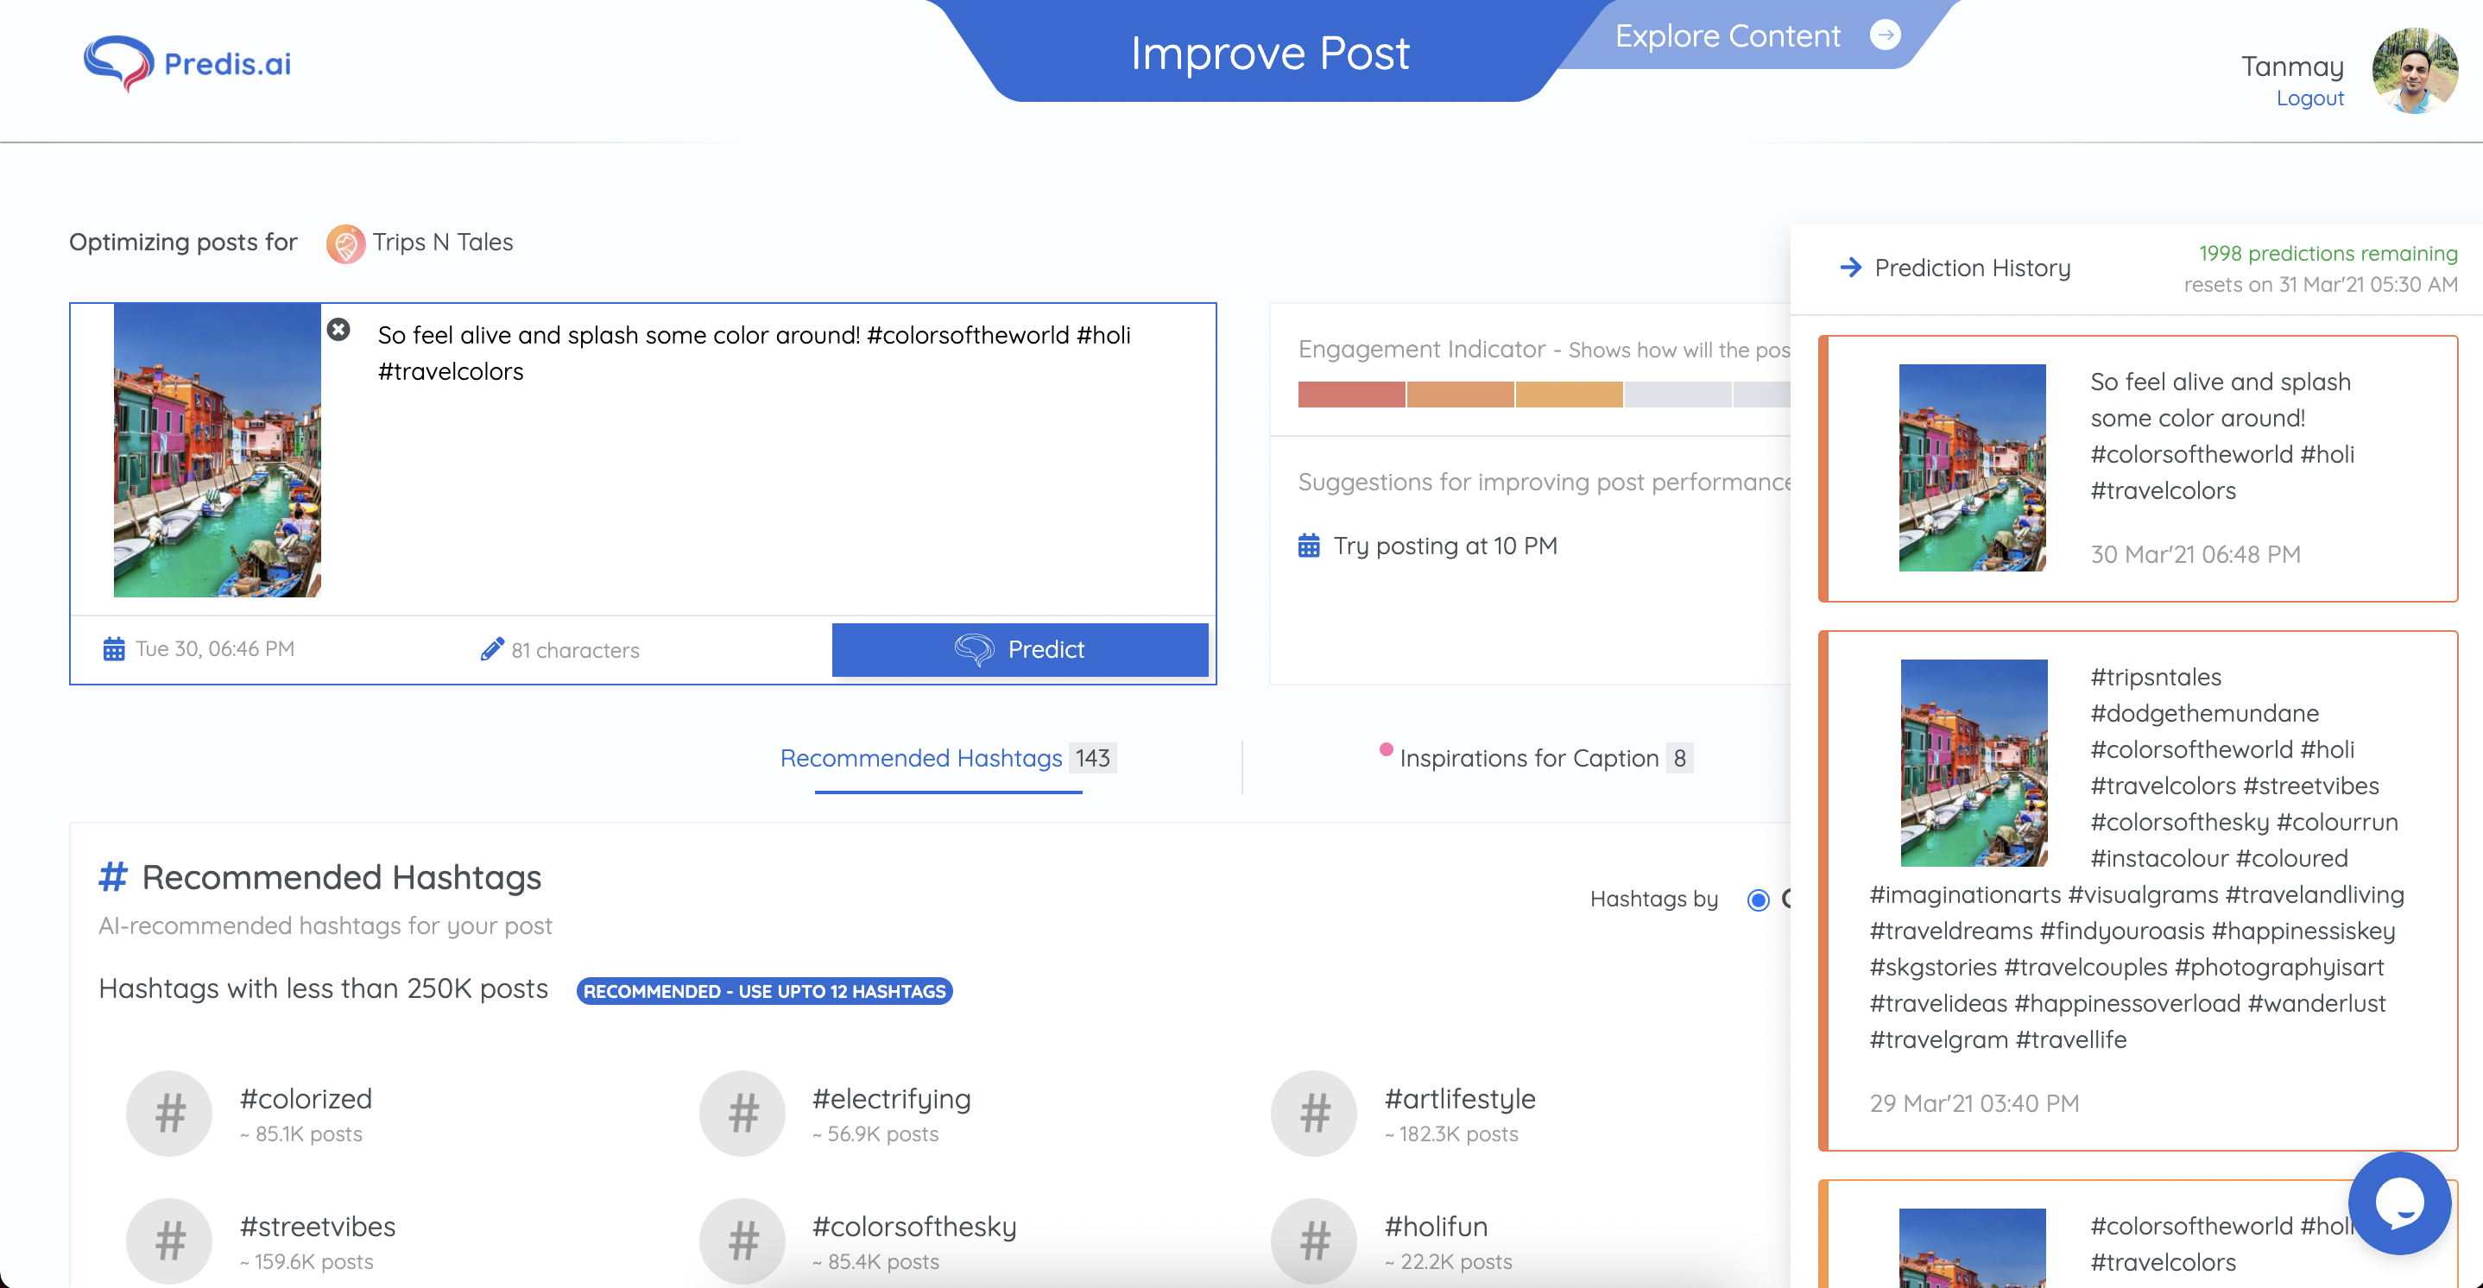Click the 29 Mar'21 03:40 PM timestamp
Image resolution: width=2483 pixels, height=1288 pixels.
pyautogui.click(x=1974, y=1104)
